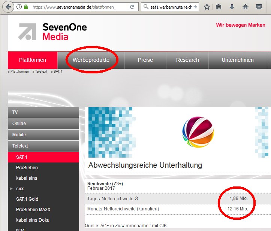Click the Pocket save icon

259,7
